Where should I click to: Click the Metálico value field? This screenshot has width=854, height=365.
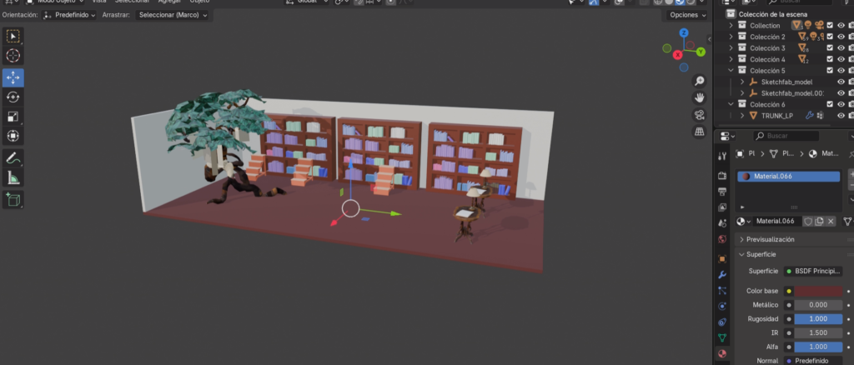pyautogui.click(x=818, y=305)
